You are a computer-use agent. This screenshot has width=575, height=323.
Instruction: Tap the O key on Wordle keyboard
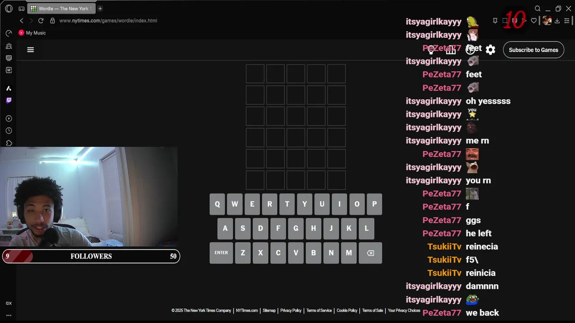point(357,204)
